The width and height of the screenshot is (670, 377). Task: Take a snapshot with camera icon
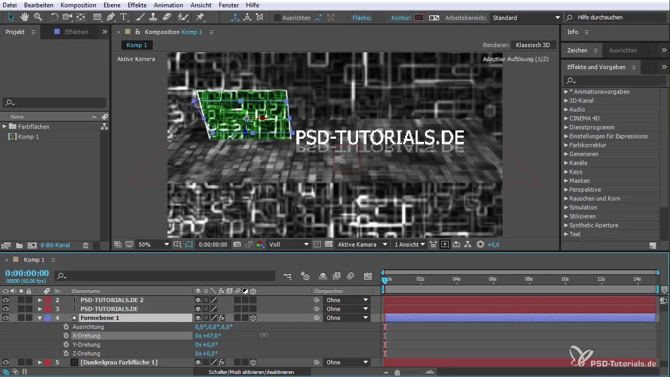237,245
